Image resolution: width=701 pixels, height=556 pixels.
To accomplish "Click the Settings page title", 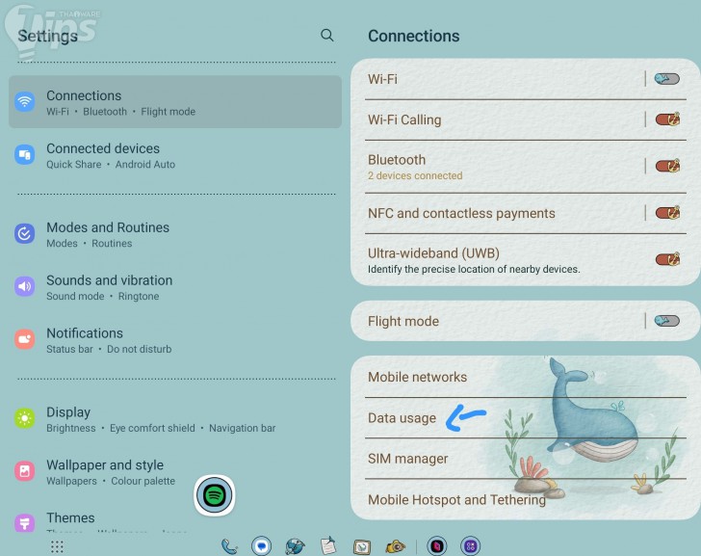I will [47, 36].
